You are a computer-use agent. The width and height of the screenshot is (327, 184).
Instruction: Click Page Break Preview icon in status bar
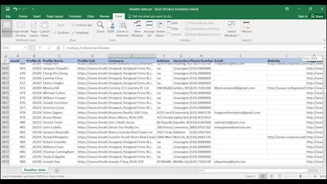click(279, 176)
